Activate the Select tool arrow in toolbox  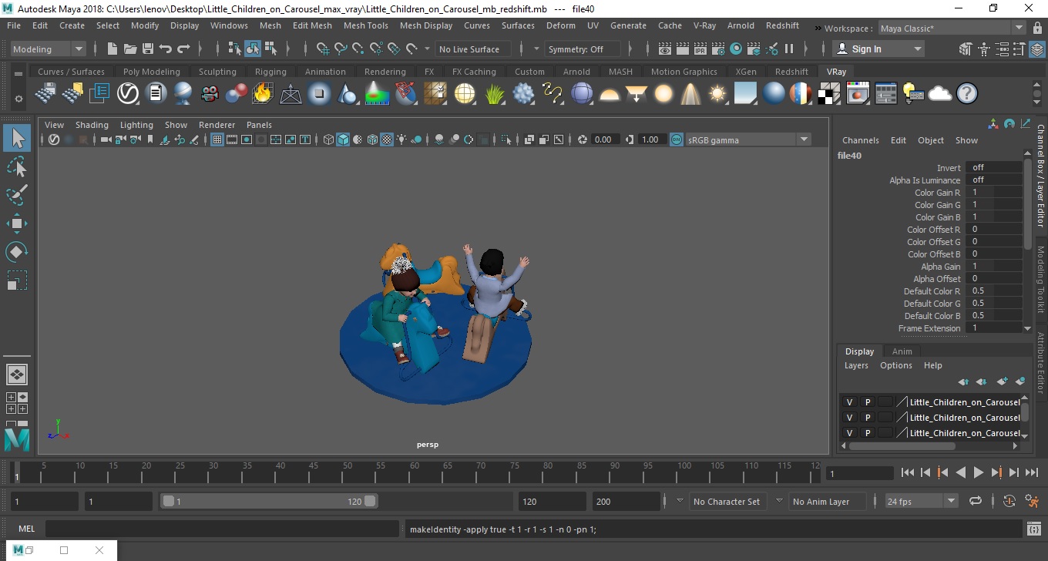tap(17, 138)
